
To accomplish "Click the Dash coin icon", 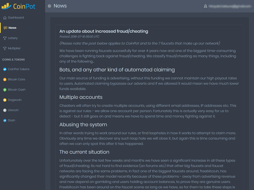I will [x=5, y=121].
